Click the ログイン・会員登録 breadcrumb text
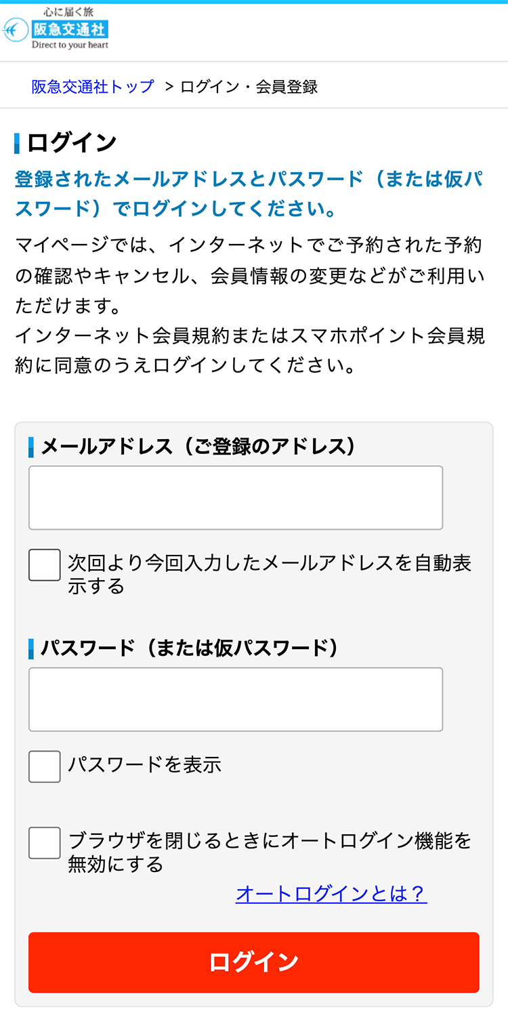This screenshot has width=508, height=1030. [249, 86]
